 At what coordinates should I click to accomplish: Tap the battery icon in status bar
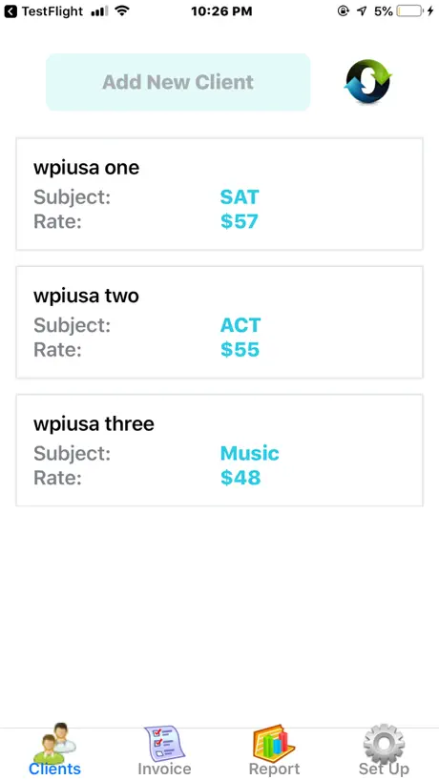tap(409, 10)
